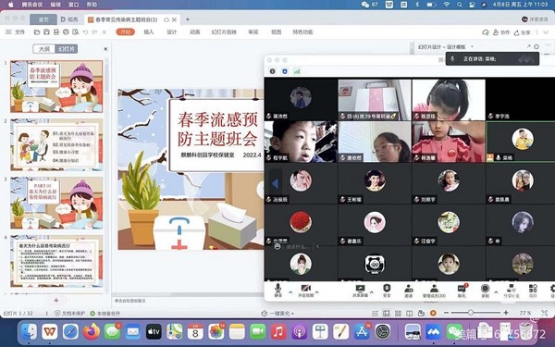
Task: Start screen sharing in meeting
Action: [x=360, y=291]
